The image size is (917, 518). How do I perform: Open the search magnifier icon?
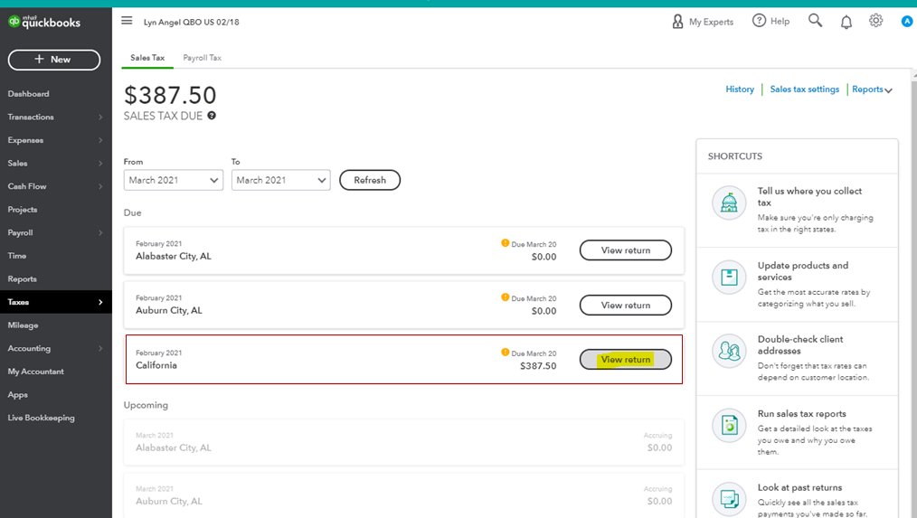click(x=815, y=21)
